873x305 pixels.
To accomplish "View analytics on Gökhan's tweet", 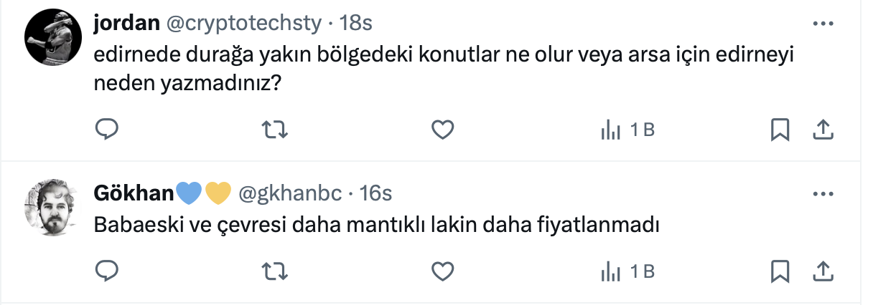I will pos(626,271).
